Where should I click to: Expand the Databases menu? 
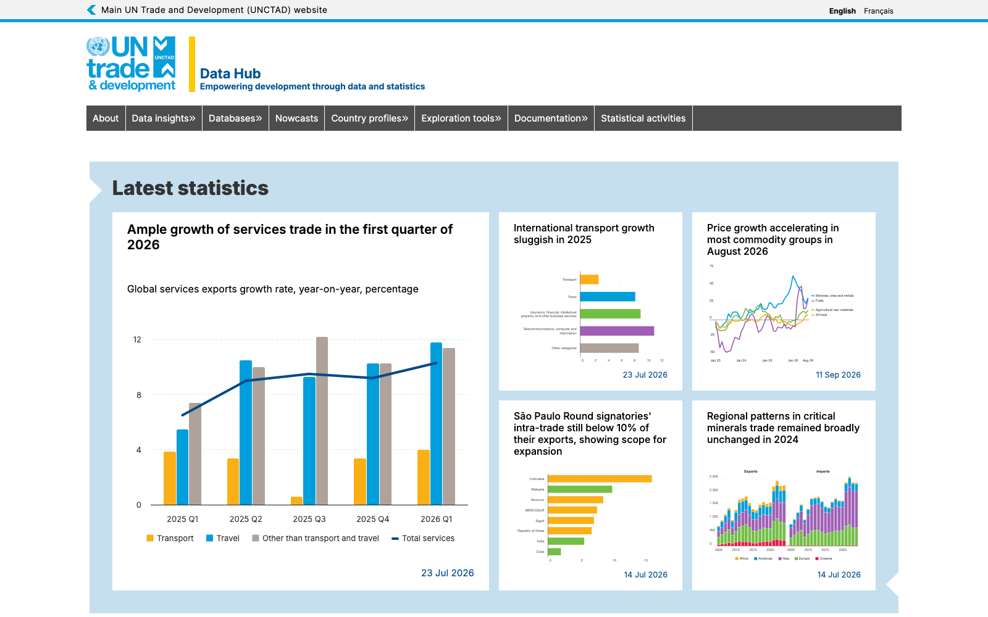(x=235, y=118)
